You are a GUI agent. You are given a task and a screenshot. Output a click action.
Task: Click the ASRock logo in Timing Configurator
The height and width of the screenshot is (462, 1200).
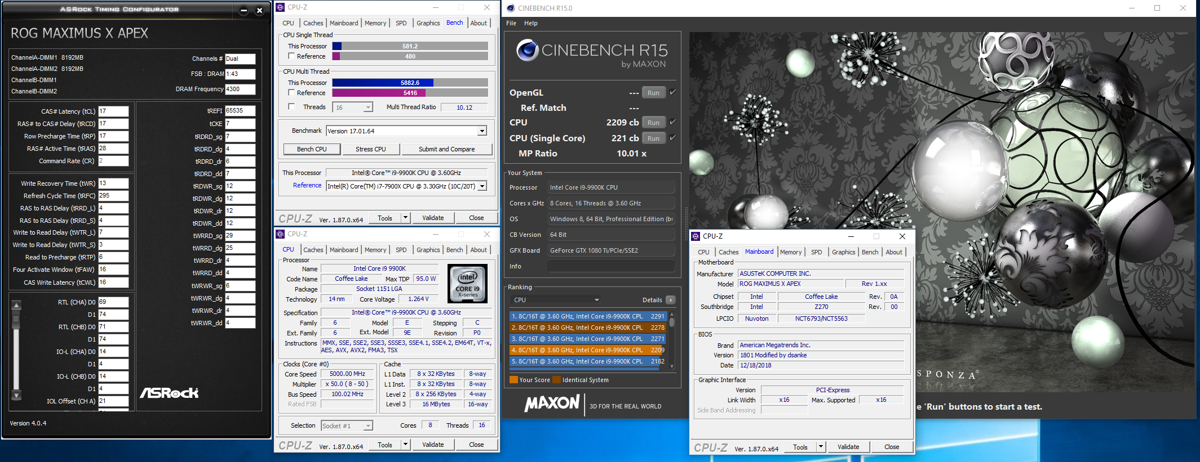pos(169,393)
